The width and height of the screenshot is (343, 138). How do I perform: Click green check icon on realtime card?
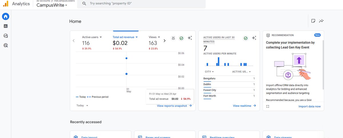[246, 38]
